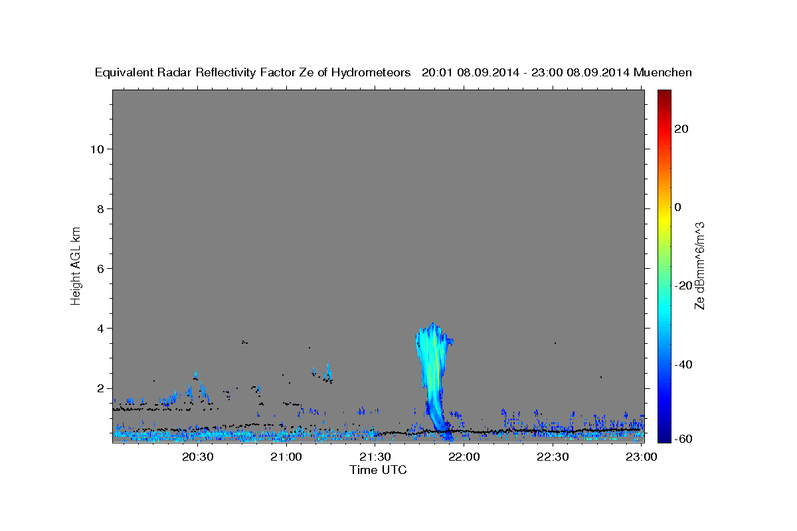This screenshot has height=531, width=797.
Task: Click the '21:30' time tick label
Action: (x=375, y=457)
